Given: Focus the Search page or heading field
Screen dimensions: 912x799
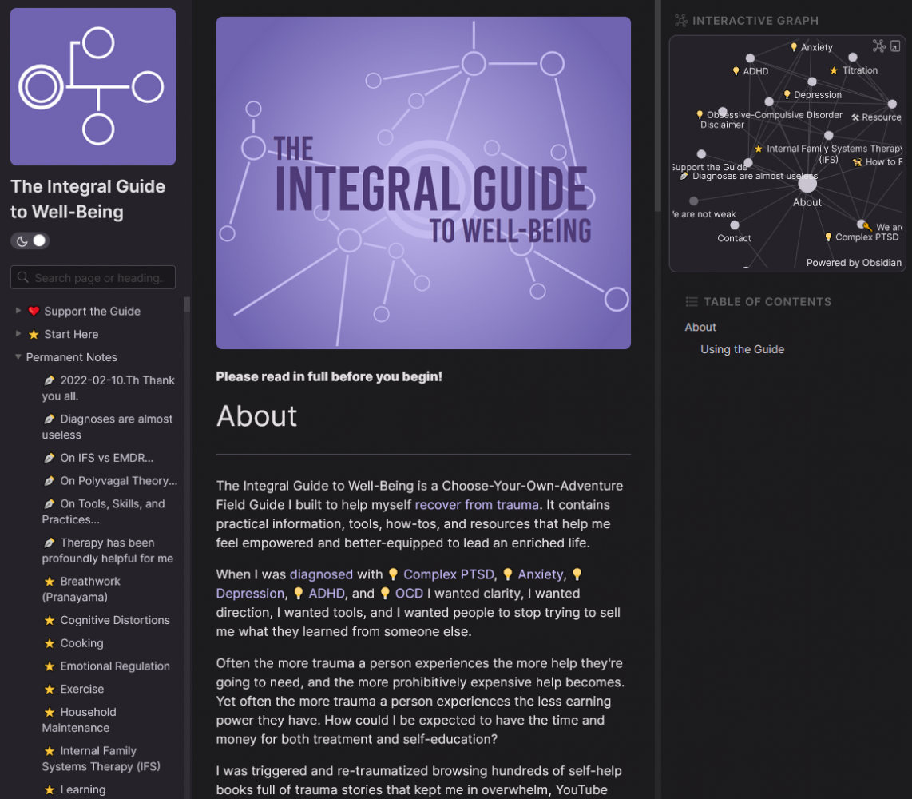Looking at the screenshot, I should pyautogui.click(x=99, y=278).
